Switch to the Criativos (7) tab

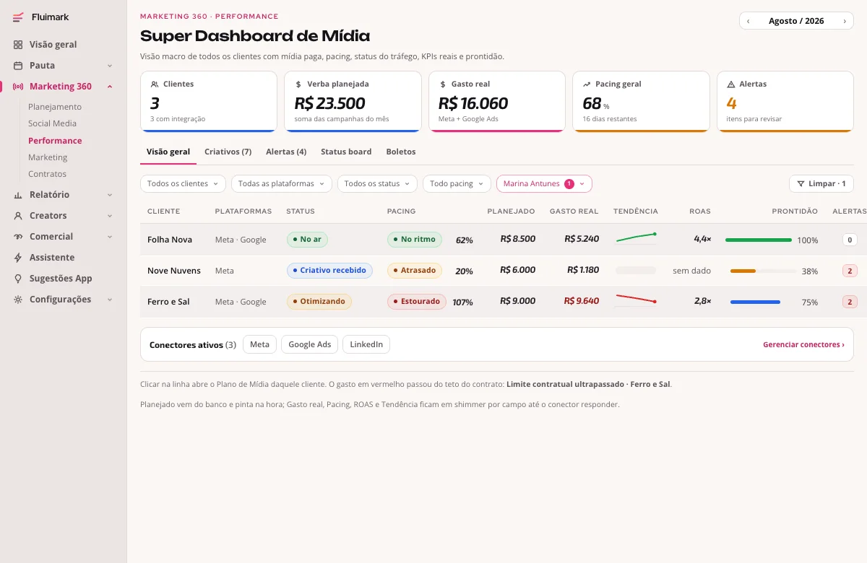pos(228,152)
